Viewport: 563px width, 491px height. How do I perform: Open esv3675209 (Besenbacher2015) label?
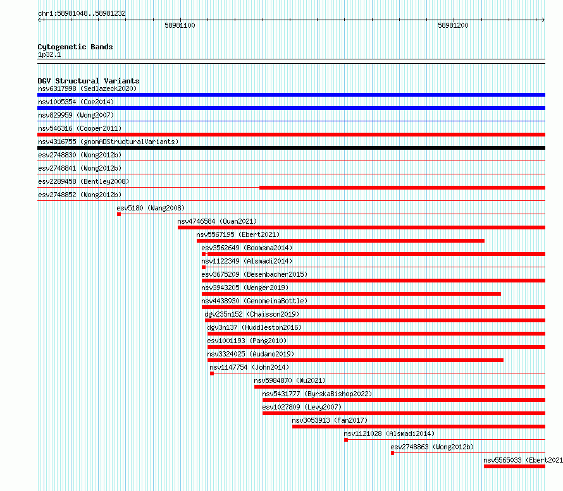pyautogui.click(x=254, y=274)
